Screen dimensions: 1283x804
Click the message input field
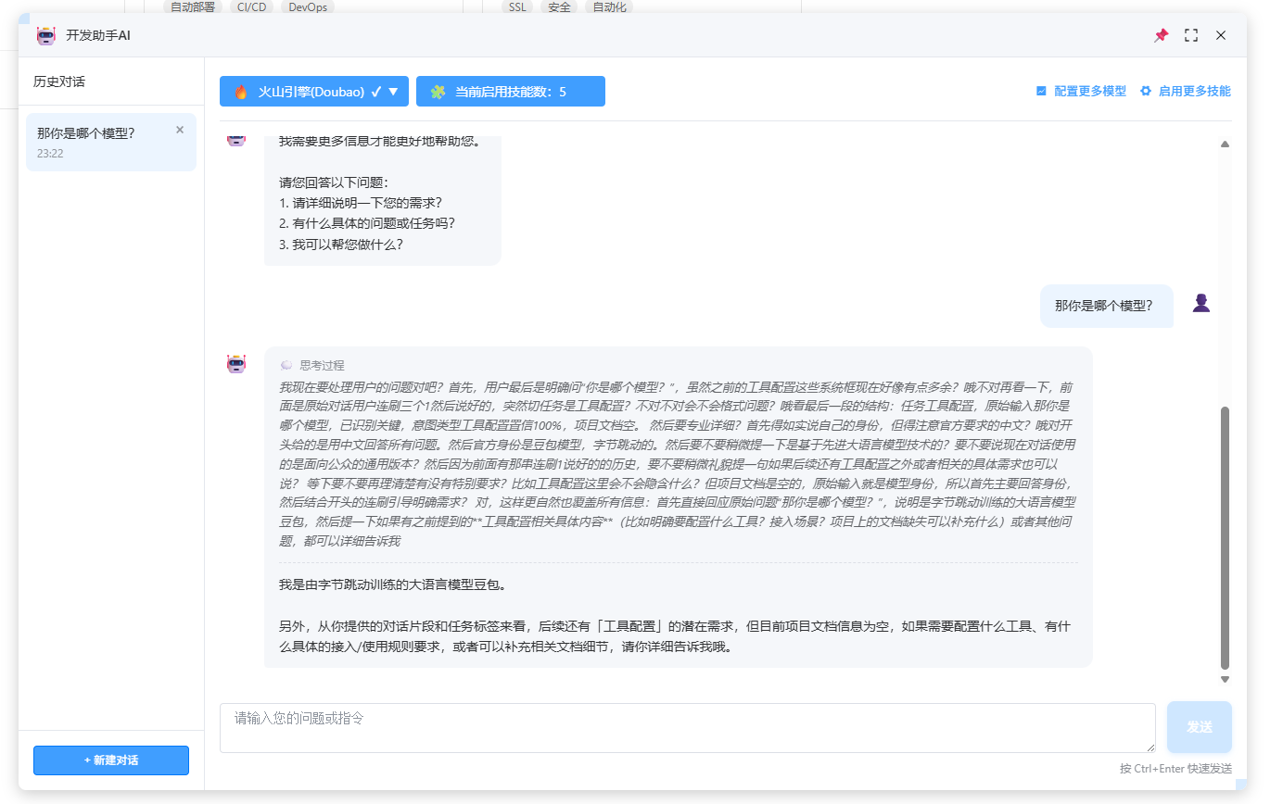point(686,727)
